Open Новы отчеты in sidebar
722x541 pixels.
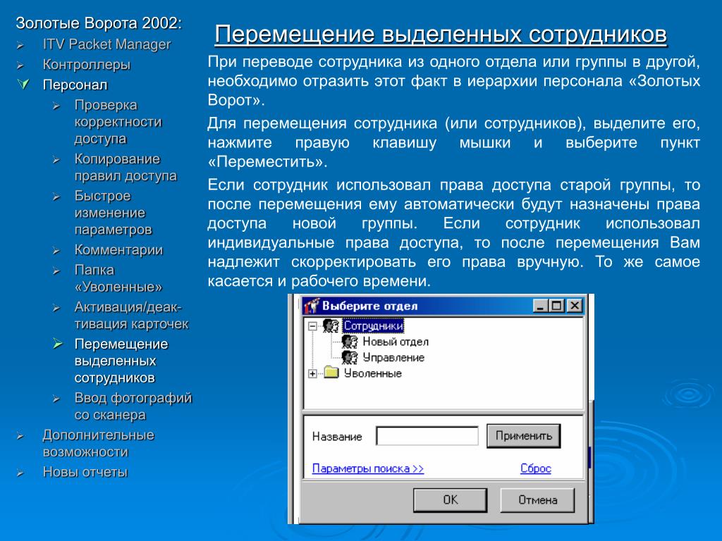coord(85,472)
